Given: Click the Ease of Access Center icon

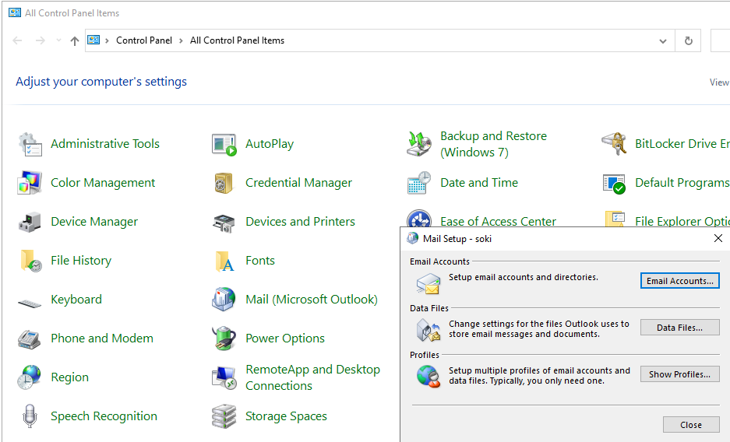Looking at the screenshot, I should tap(418, 218).
